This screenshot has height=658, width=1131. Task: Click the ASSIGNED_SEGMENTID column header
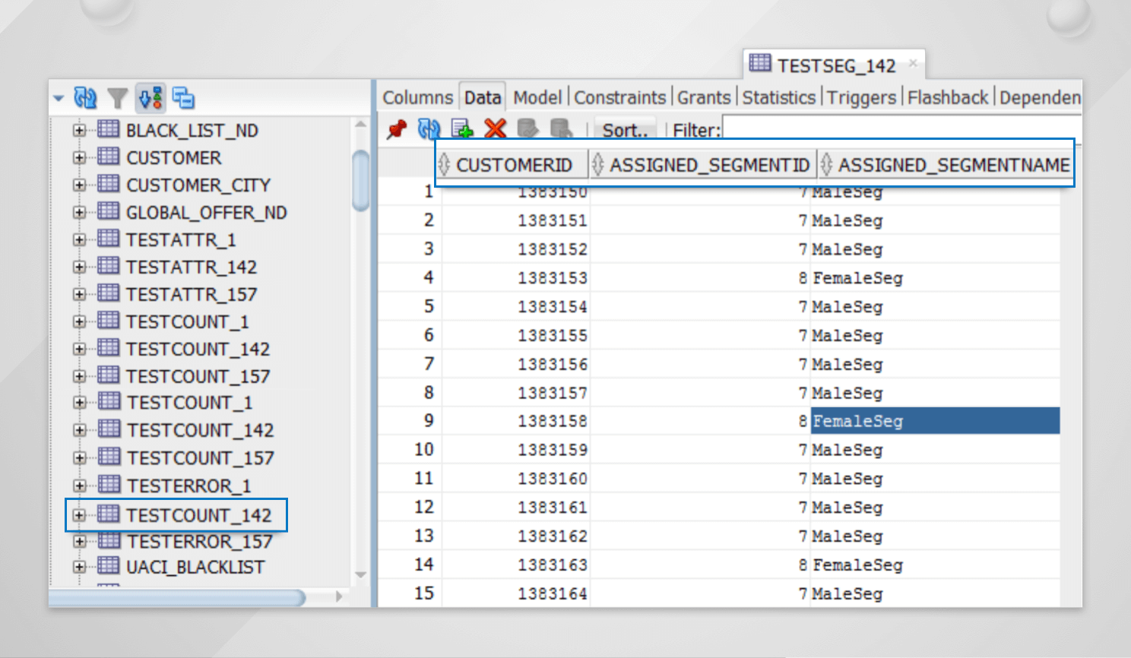click(708, 165)
